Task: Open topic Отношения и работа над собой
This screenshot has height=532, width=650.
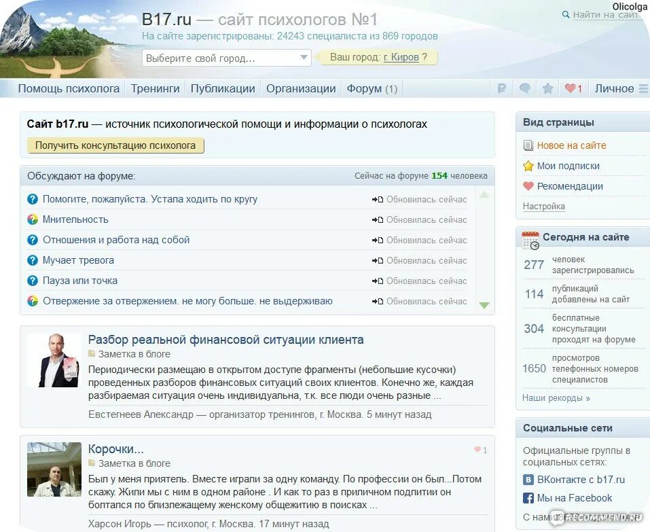Action: click(x=116, y=240)
